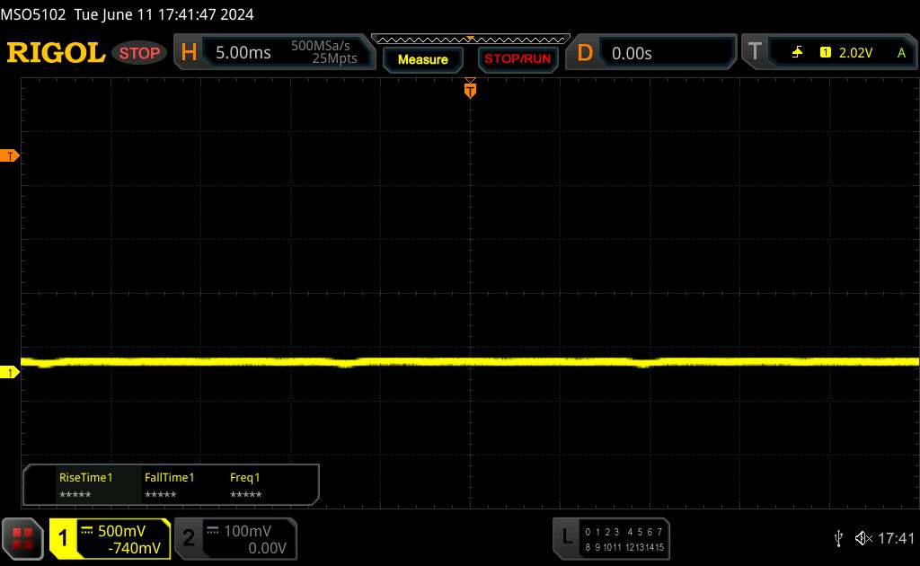Click the digital channels 0-15 indicator

pyautogui.click(x=624, y=540)
